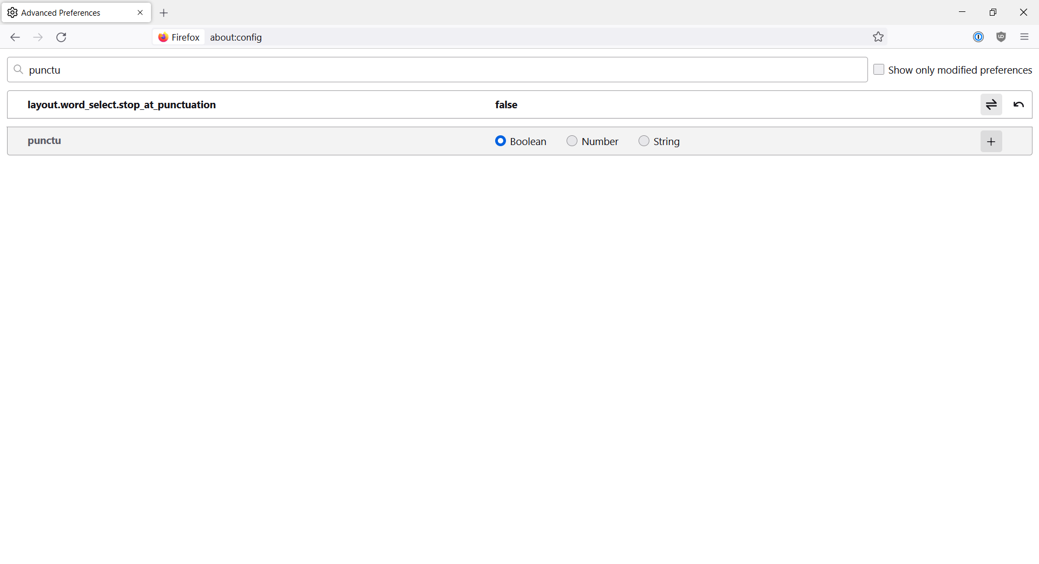Open a new browser tab
This screenshot has width=1039, height=564.
[163, 12]
